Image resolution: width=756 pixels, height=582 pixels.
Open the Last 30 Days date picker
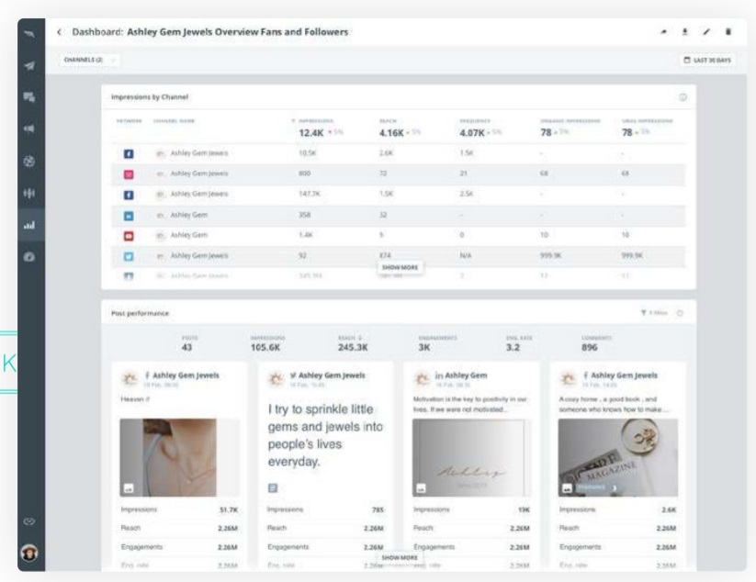[x=707, y=61]
